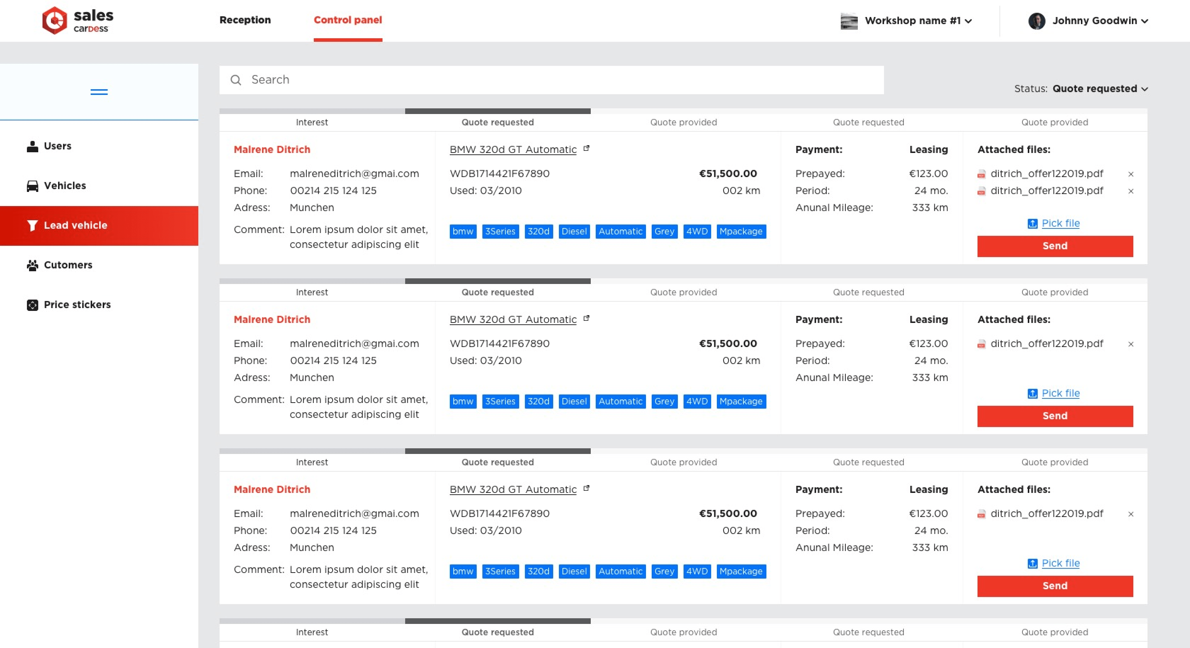Click the Send button in third card
The width and height of the screenshot is (1190, 648).
pyautogui.click(x=1055, y=586)
